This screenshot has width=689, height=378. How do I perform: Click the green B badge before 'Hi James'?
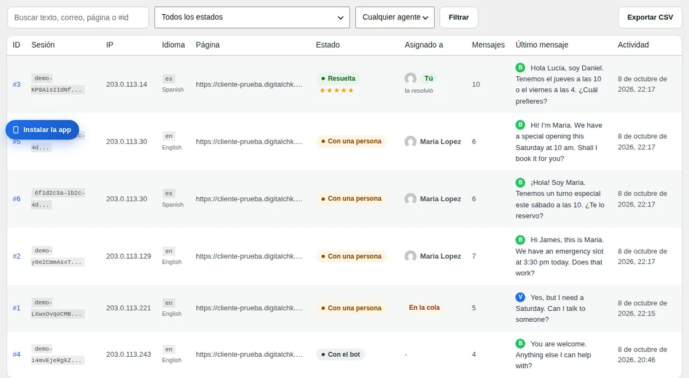pyautogui.click(x=520, y=239)
